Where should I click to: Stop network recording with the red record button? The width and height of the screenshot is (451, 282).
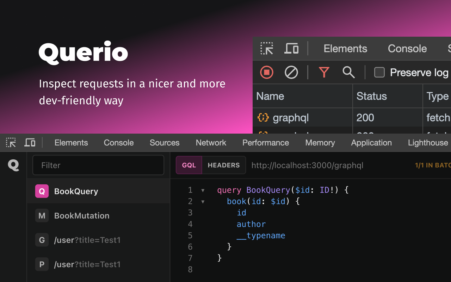267,72
